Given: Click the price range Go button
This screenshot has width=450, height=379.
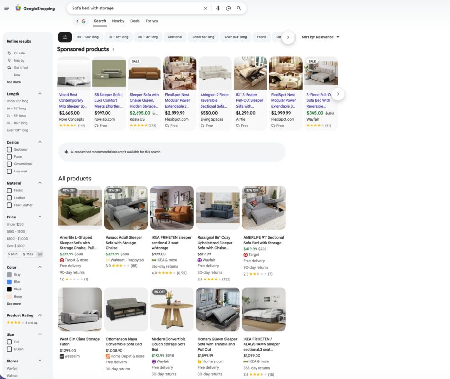Looking at the screenshot, I should pos(40,254).
